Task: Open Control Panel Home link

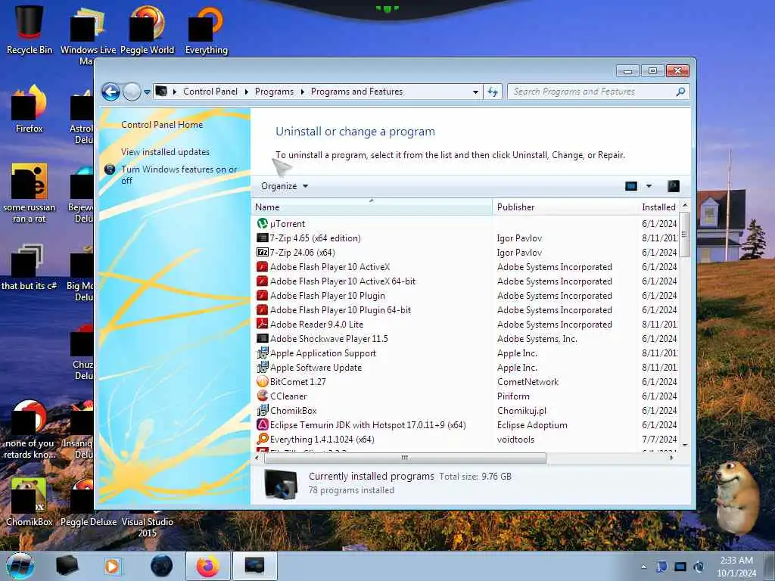Action: [x=162, y=125]
